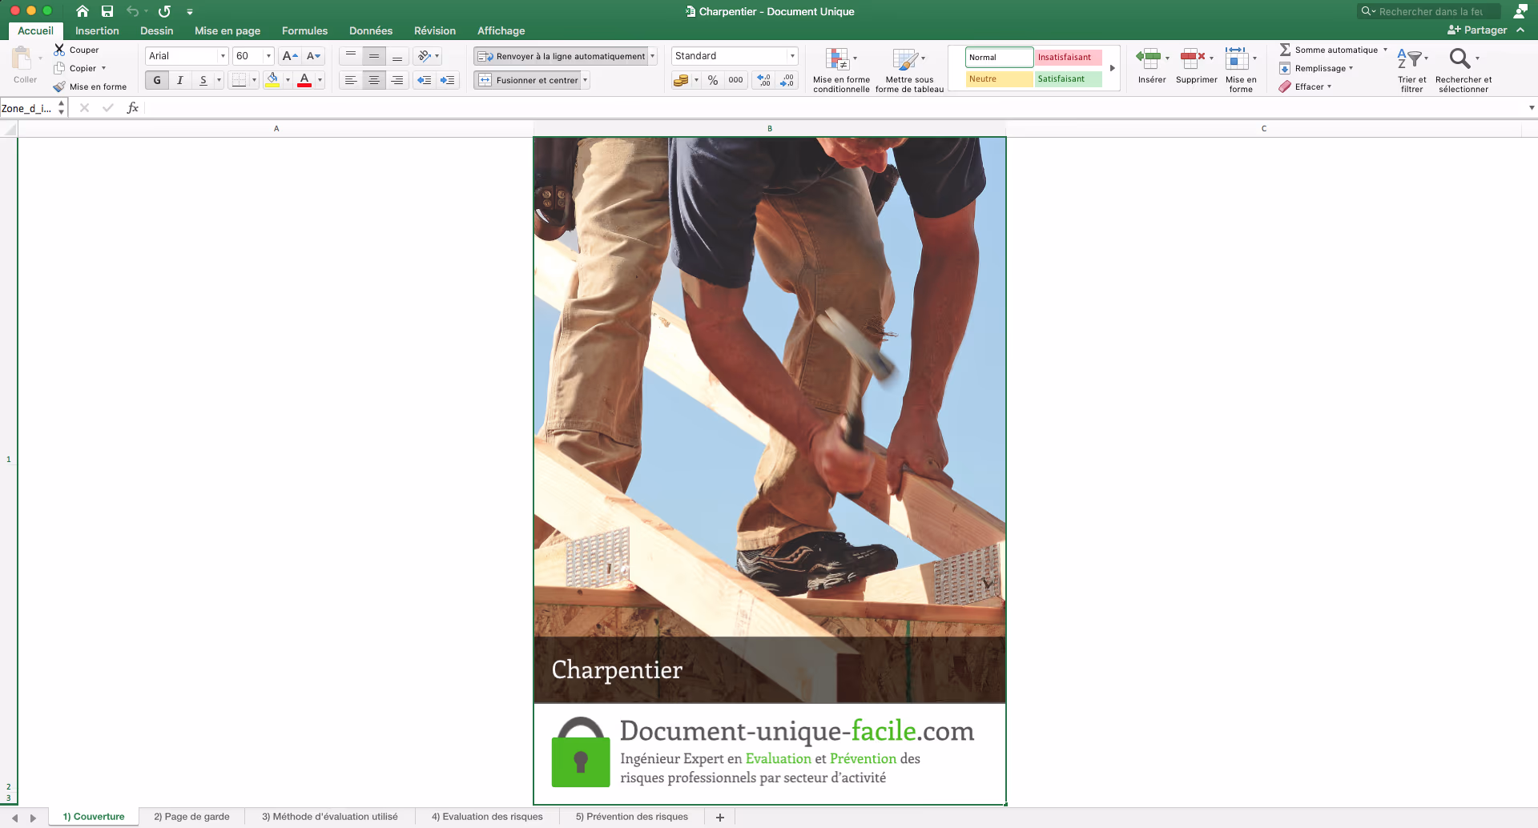Apply the Satisfaisant green style swatch

pos(1068,78)
